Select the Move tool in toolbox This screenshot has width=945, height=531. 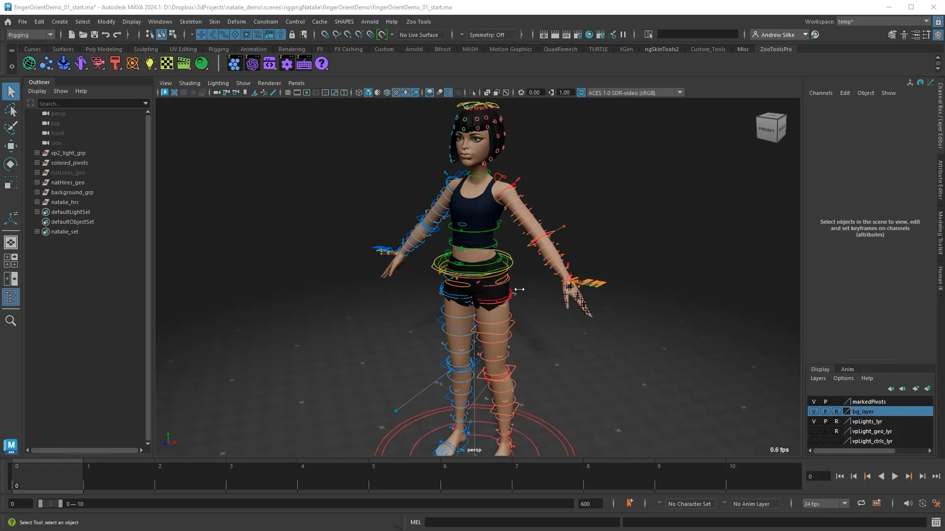(x=11, y=146)
